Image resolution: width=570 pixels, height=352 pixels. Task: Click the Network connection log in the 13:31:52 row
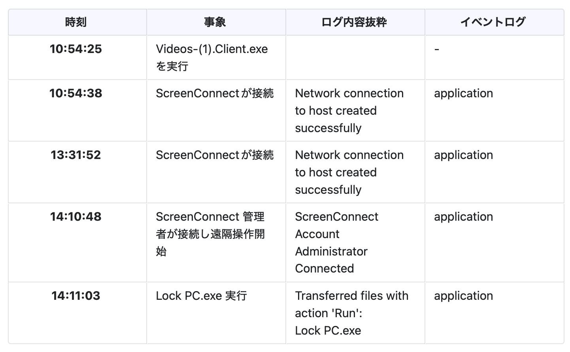tap(349, 172)
